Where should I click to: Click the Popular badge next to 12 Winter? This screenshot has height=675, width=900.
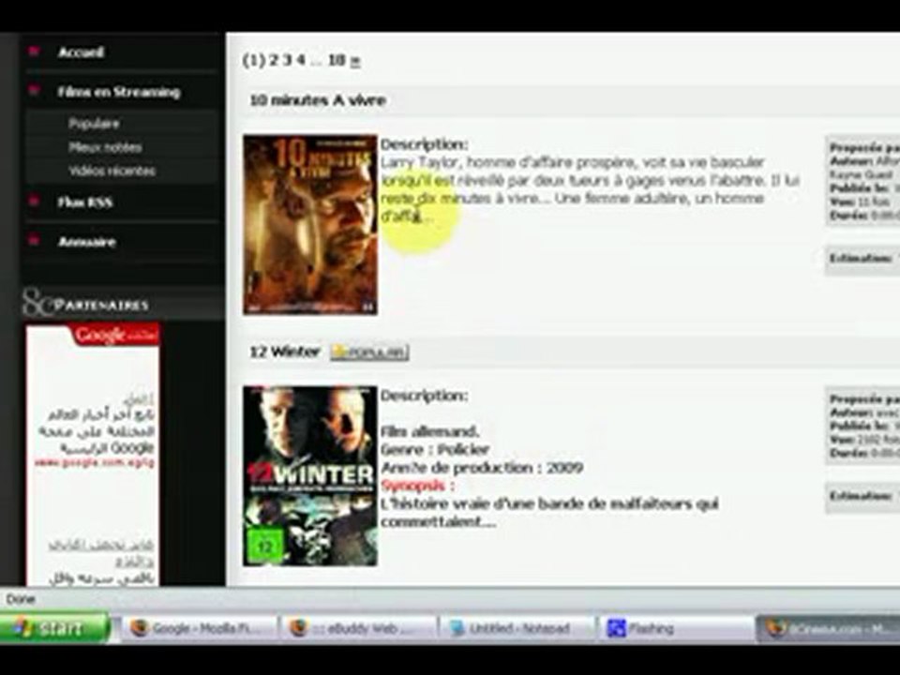[369, 352]
